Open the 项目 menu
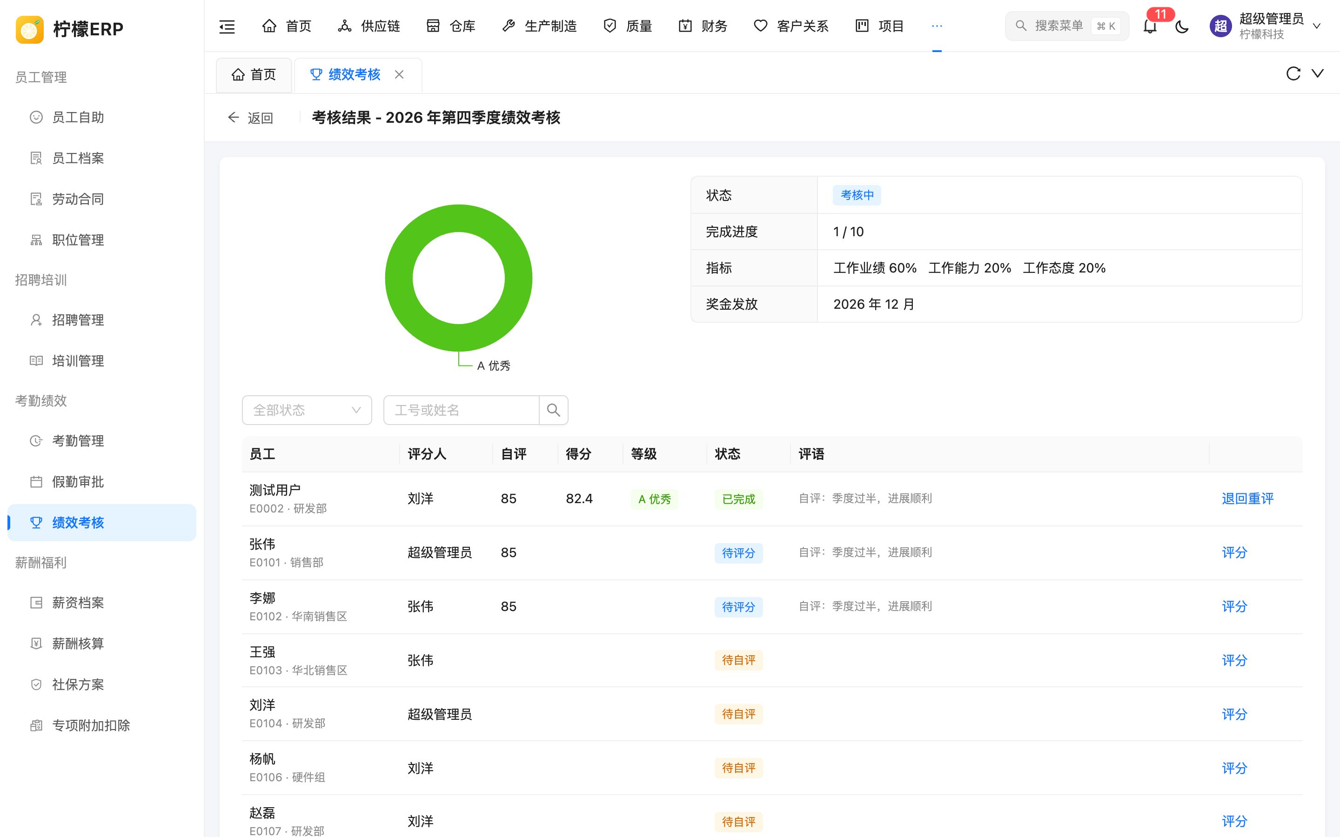This screenshot has width=1340, height=837. point(880,26)
